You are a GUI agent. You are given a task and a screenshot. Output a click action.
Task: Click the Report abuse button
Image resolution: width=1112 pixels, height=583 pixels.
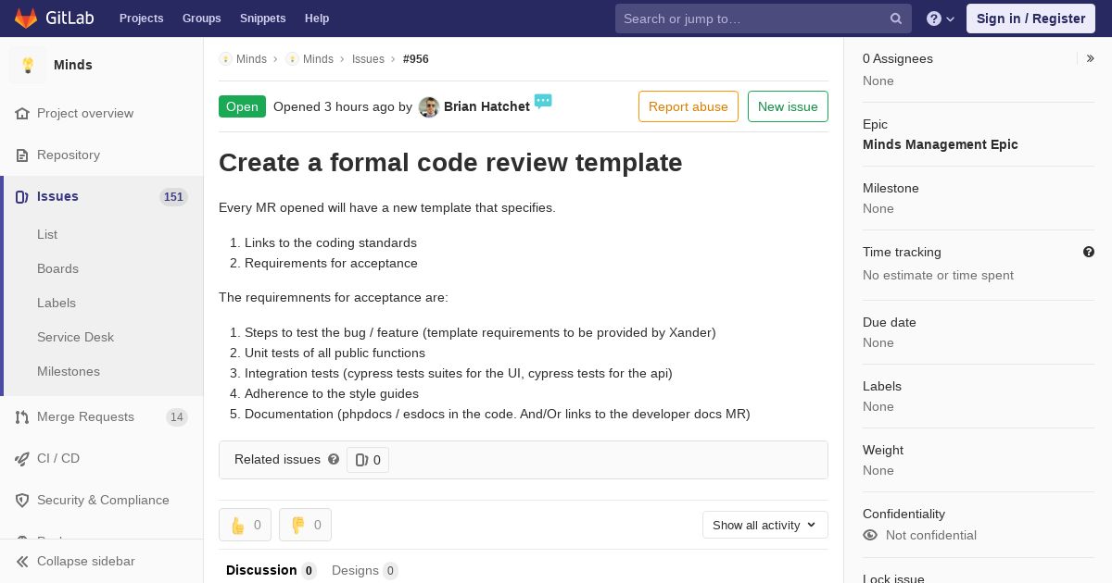point(689,106)
